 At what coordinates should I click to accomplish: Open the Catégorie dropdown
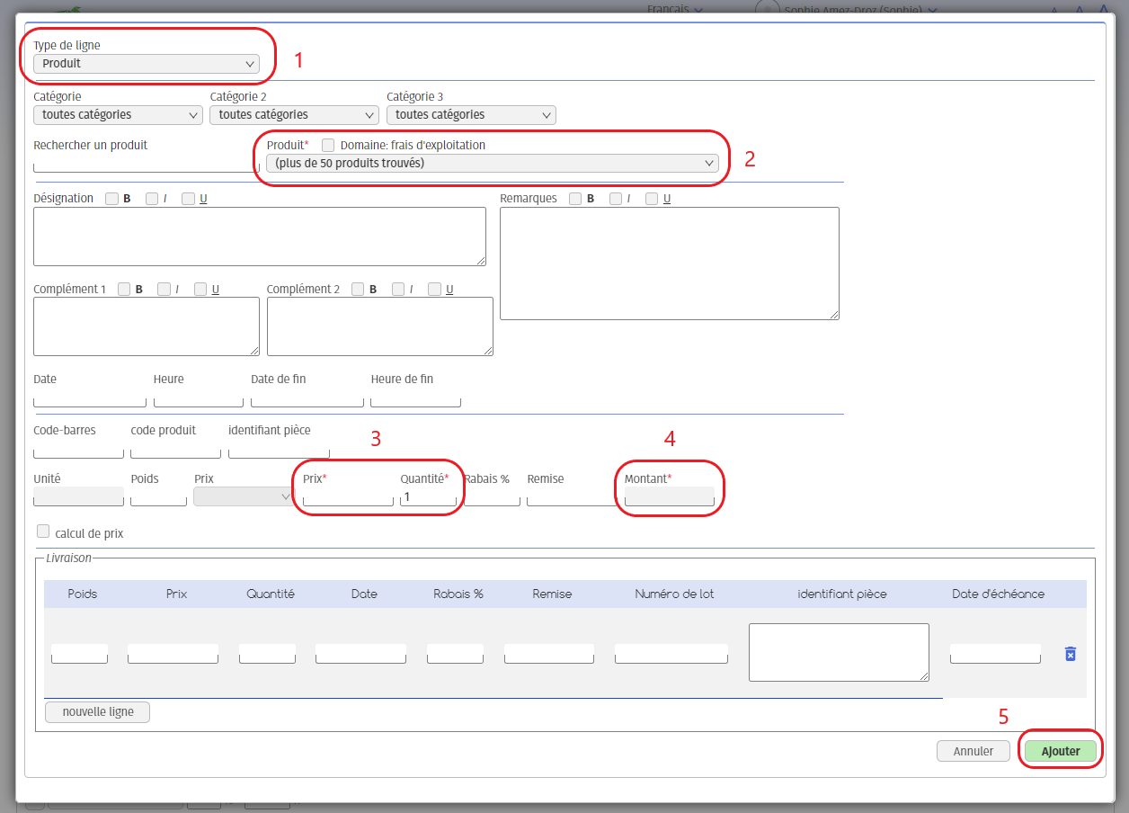pos(118,115)
